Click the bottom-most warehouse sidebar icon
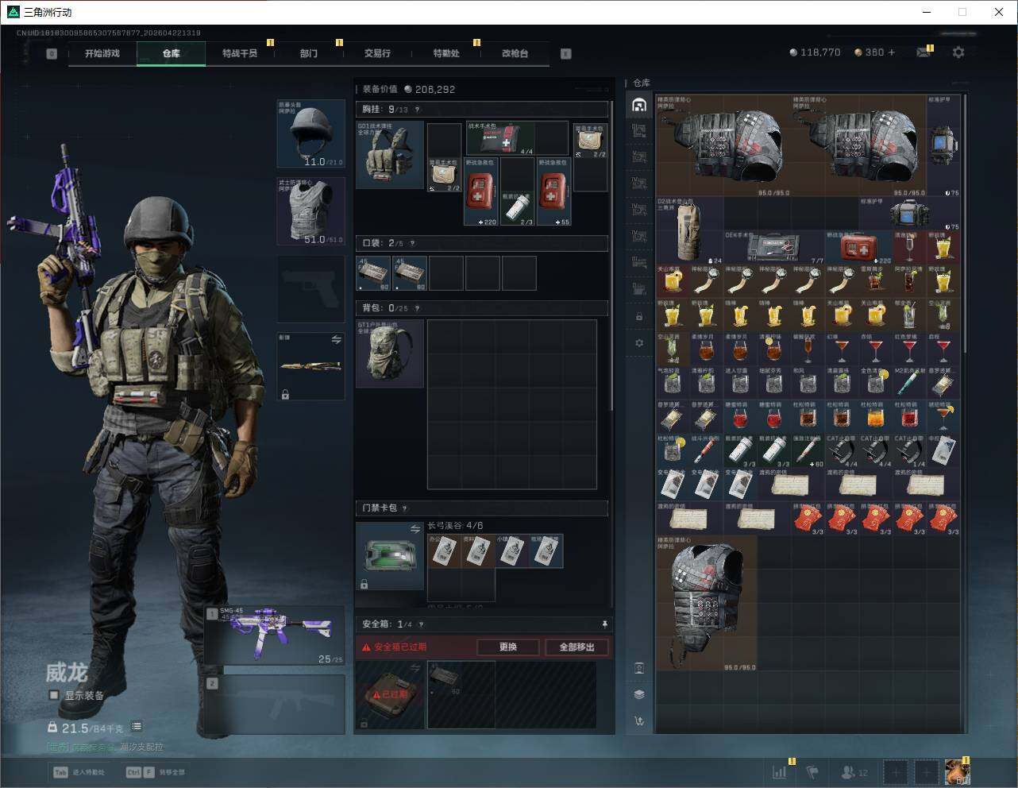The width and height of the screenshot is (1018, 788). 639,721
